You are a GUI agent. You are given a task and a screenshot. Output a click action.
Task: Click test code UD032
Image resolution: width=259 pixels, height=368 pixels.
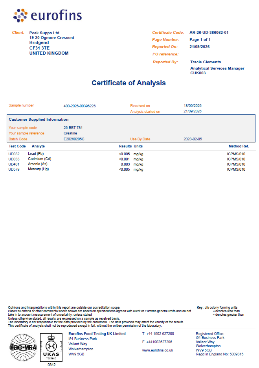(14, 154)
